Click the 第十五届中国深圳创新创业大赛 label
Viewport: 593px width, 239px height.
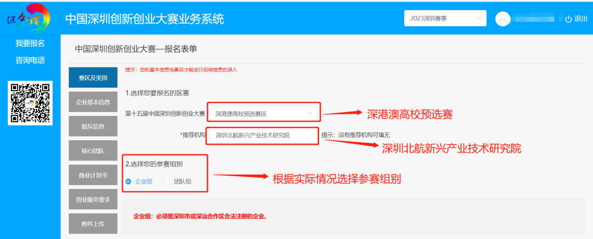(x=165, y=113)
